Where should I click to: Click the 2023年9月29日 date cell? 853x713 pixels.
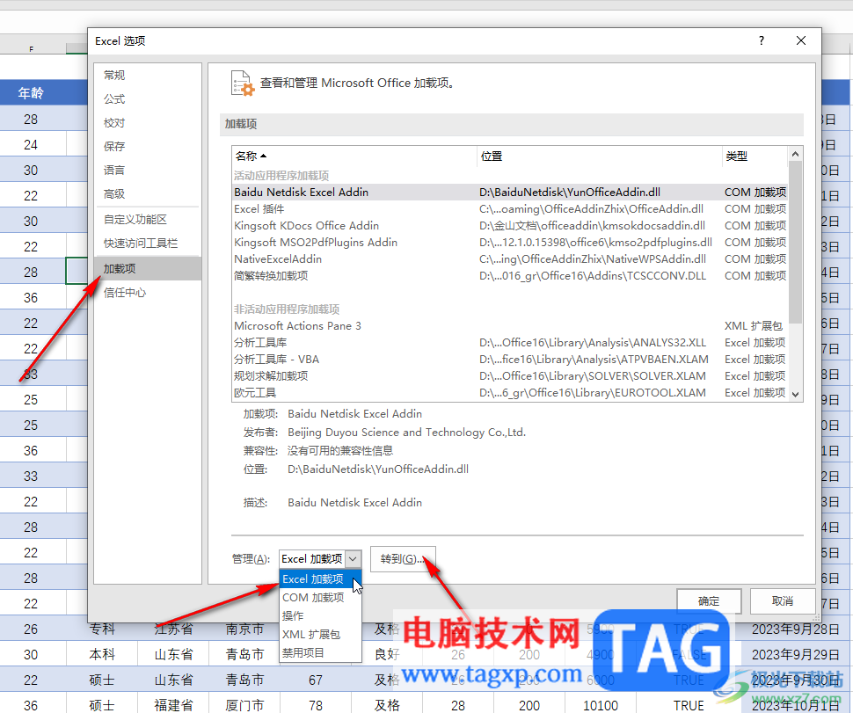[x=795, y=655]
